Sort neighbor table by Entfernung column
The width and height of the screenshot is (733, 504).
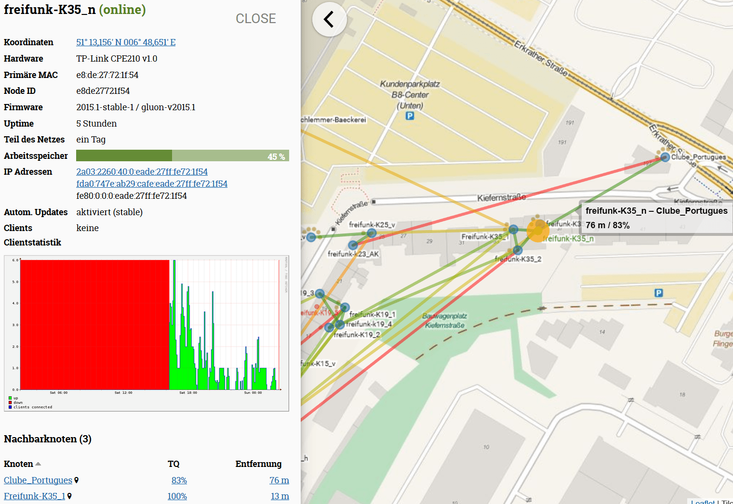point(258,464)
